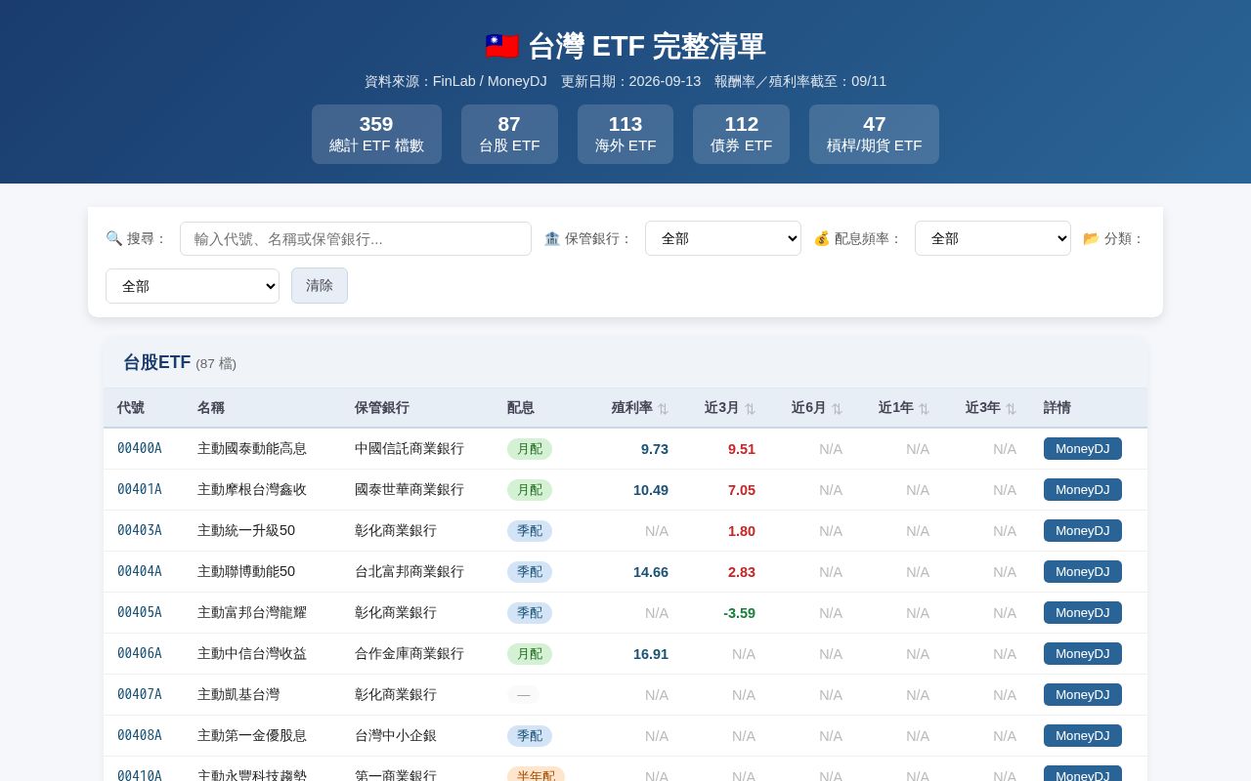Click the 月配 badge for 主動中信台灣收益

pos(530,654)
